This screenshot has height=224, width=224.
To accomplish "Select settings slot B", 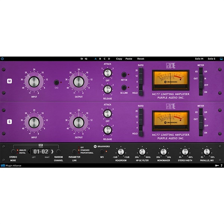I will point(100,59).
